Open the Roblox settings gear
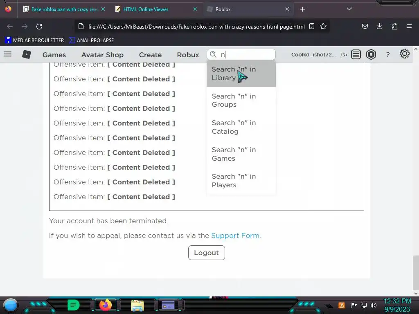419x314 pixels. click(x=405, y=54)
